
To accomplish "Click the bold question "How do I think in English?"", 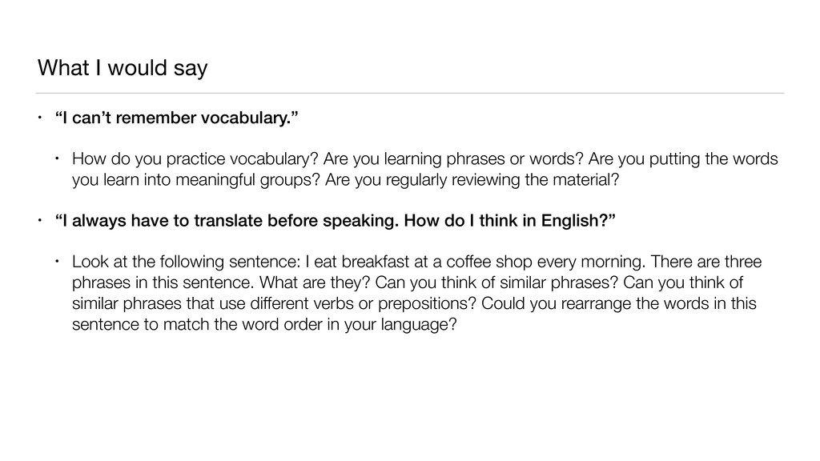I will 511,221.
